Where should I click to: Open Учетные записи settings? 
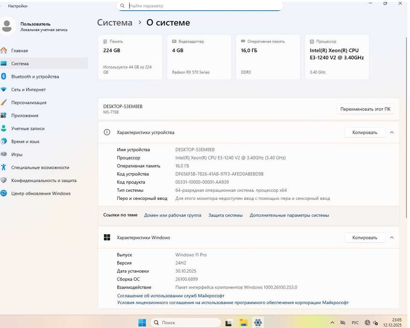[x=44, y=128]
